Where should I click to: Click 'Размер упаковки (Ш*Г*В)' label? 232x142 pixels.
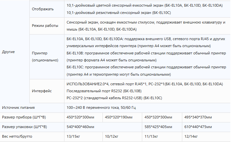[x=32, y=127]
